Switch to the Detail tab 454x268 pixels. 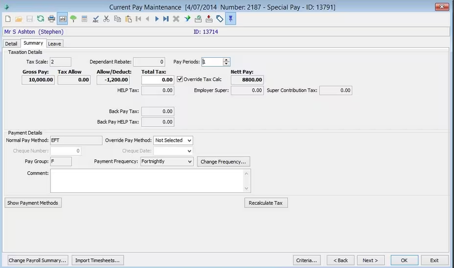coord(11,44)
